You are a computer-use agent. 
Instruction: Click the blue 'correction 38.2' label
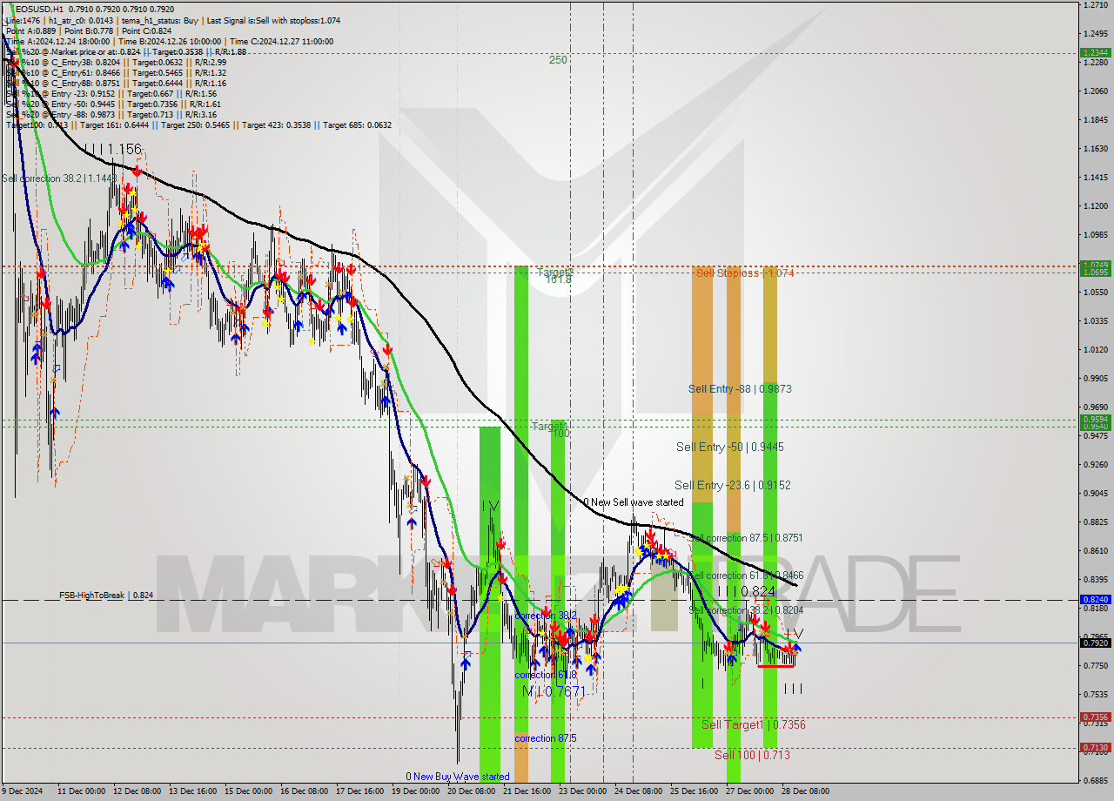tap(546, 616)
